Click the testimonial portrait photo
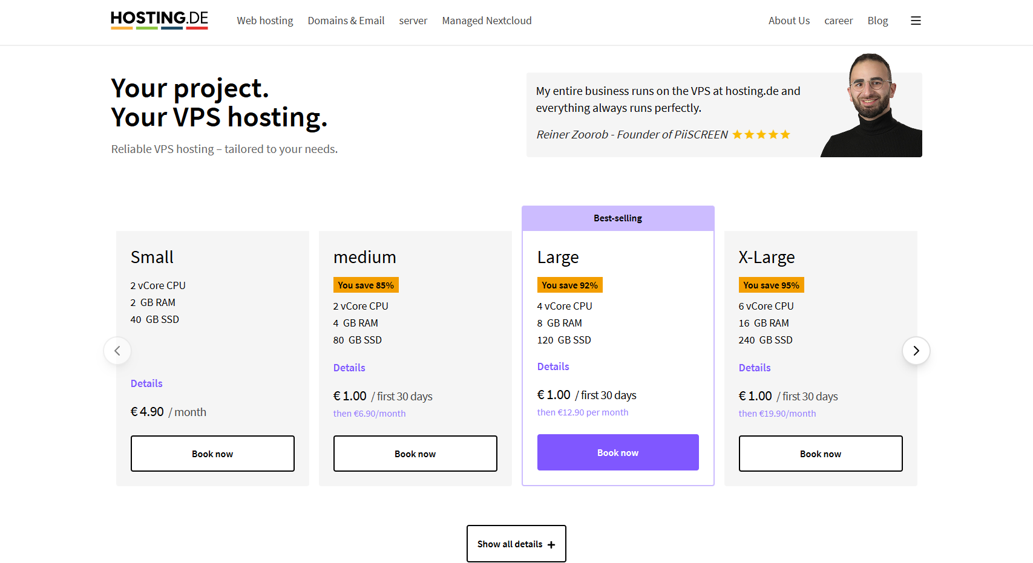 (871, 105)
